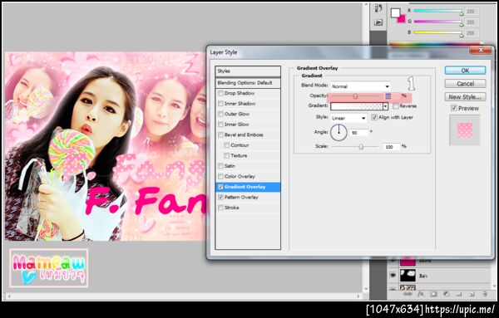The image size is (499, 318).
Task: Uncheck the Pattern Overlay checkbox
Action: 220,198
